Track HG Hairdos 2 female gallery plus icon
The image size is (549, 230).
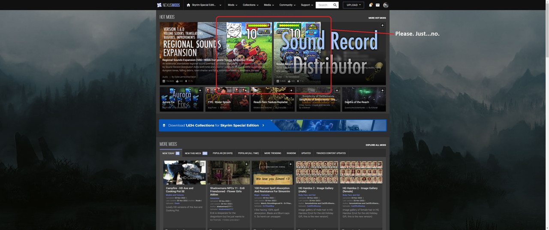(x=379, y=164)
